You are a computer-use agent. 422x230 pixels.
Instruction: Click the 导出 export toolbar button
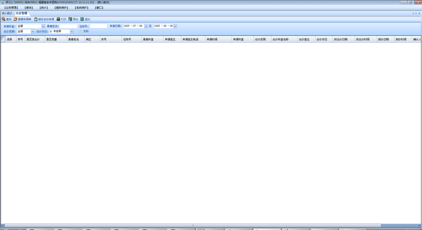pyautogui.click(x=73, y=19)
